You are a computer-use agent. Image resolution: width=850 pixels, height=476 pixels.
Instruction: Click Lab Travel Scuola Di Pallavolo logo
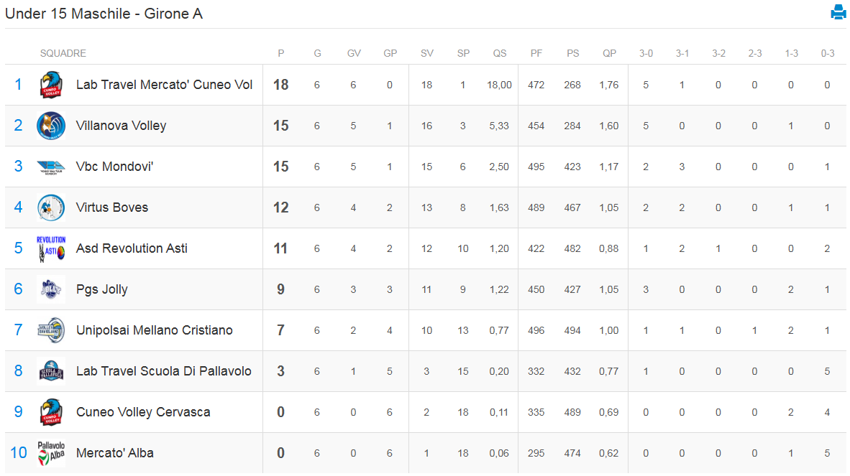(x=51, y=371)
